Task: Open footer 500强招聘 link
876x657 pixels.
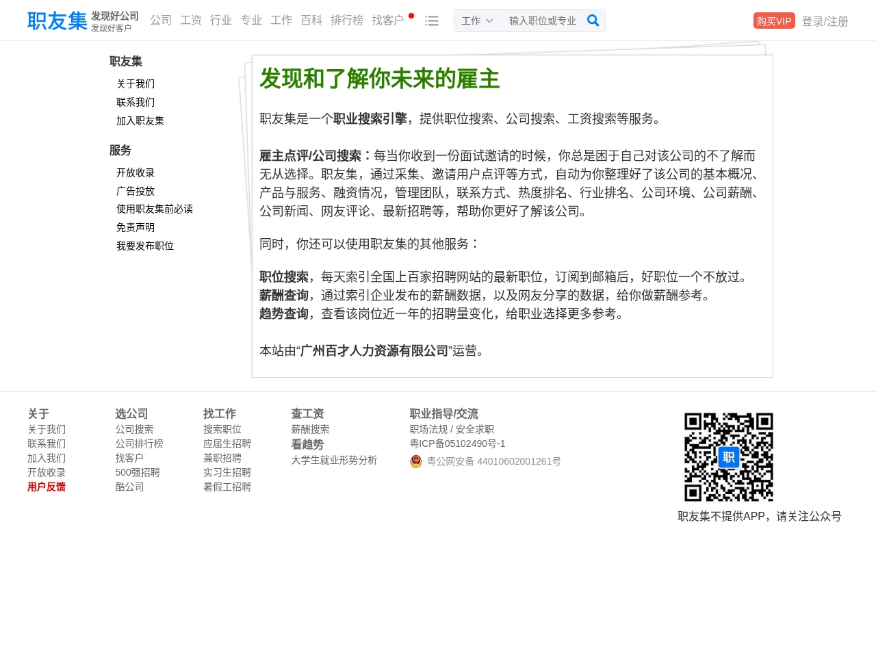Action: [138, 472]
